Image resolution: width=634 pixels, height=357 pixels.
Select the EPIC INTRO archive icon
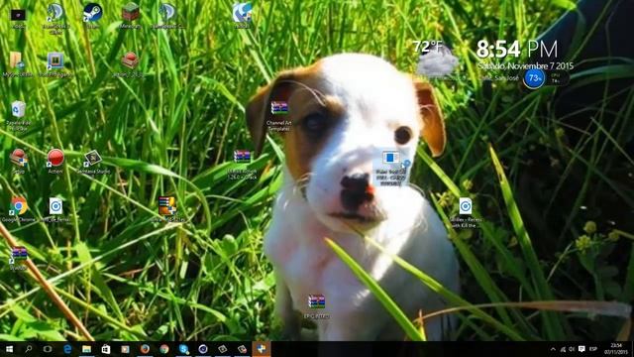point(316,305)
